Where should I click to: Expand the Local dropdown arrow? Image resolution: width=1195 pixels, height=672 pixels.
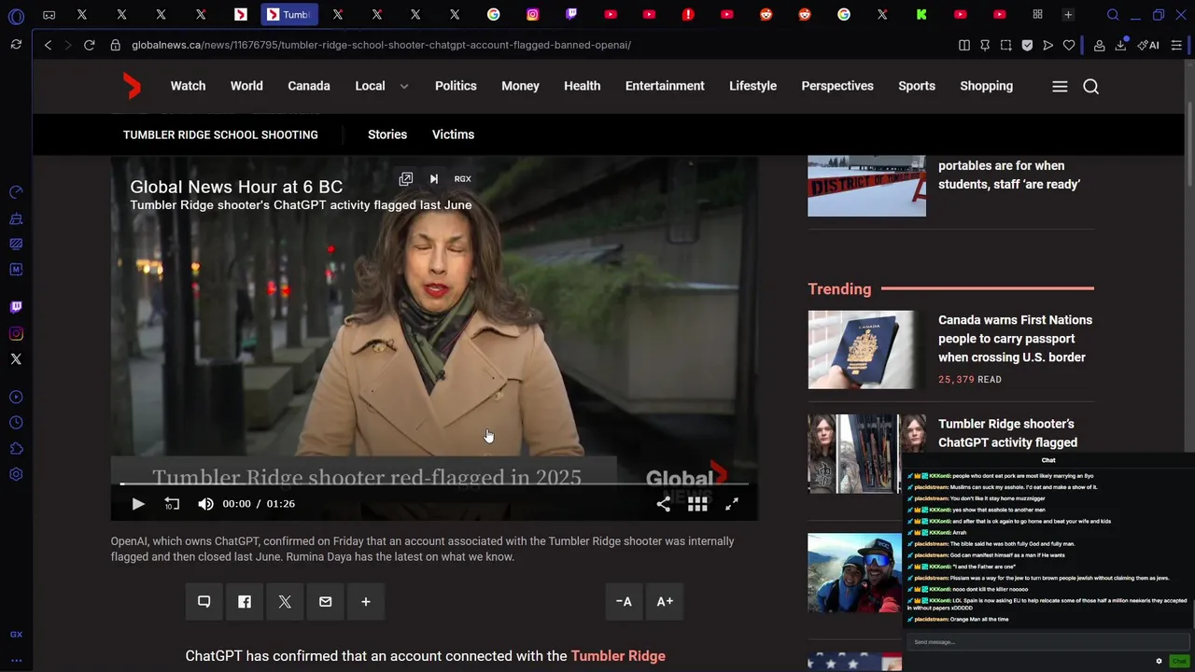pyautogui.click(x=404, y=86)
